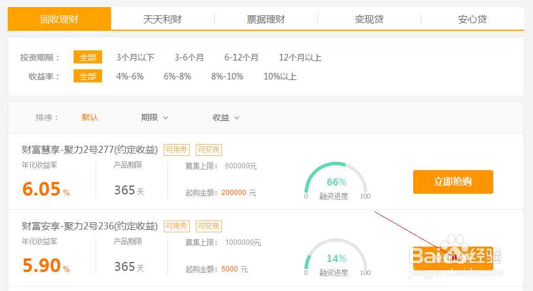Filter investment term by 3个月以下
This screenshot has height=291, width=533.
[135, 57]
